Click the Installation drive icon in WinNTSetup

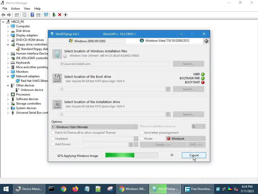click(57, 104)
